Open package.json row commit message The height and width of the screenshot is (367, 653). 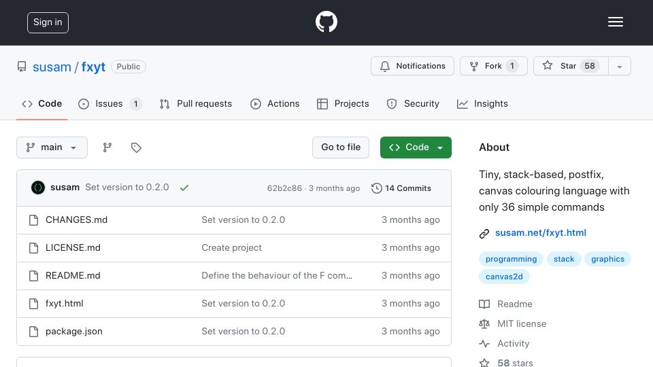pos(244,331)
